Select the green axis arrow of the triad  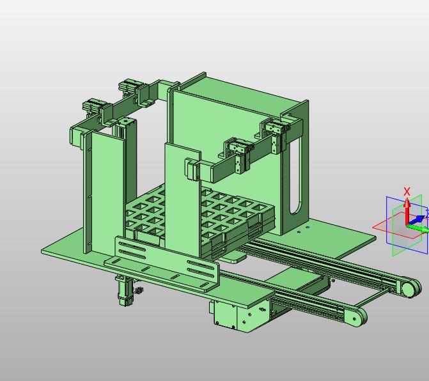[x=419, y=229]
